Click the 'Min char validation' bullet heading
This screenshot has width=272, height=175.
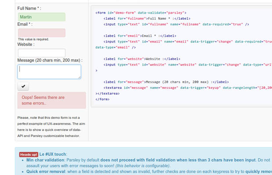[x=45, y=160]
